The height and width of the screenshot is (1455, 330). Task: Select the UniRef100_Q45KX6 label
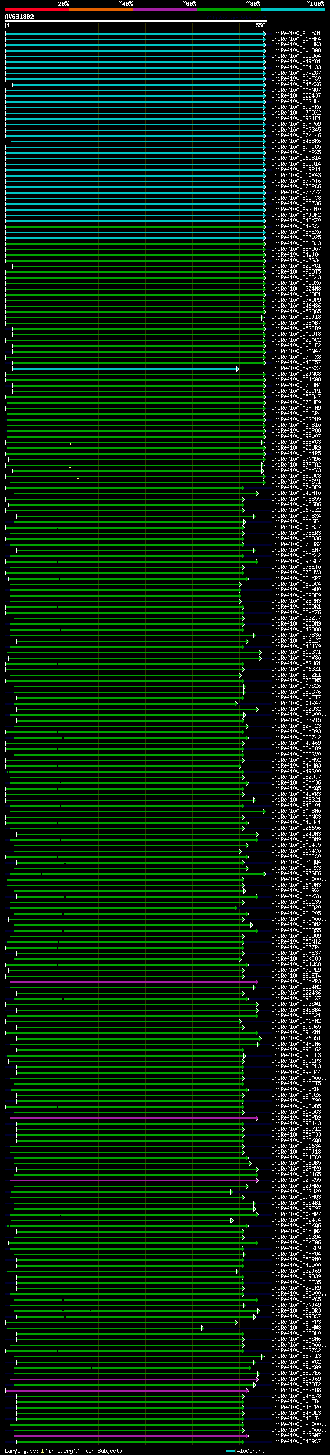(296, 85)
